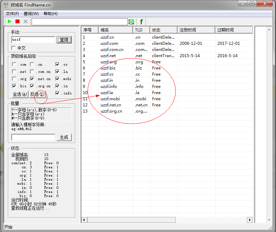Screen dimensions: 276x232
Task: Click the horizontal scrollbar left arrow
Action: pos(84,220)
